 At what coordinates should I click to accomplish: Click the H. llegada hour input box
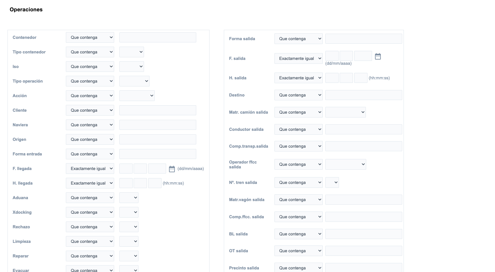126,183
